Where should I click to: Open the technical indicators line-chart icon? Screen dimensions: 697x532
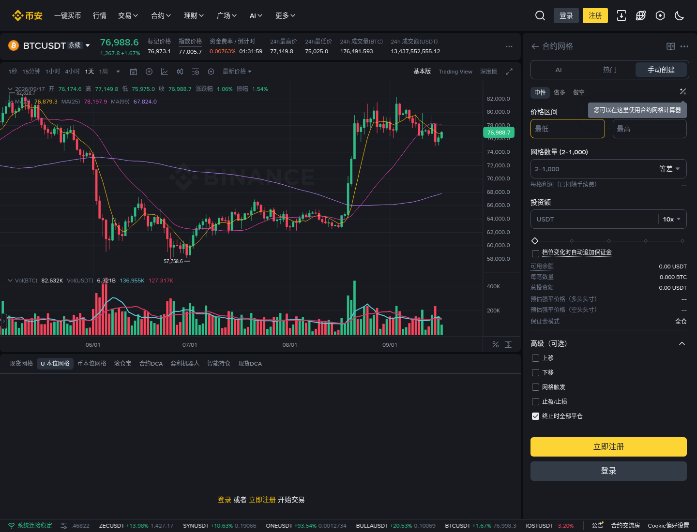pyautogui.click(x=165, y=72)
